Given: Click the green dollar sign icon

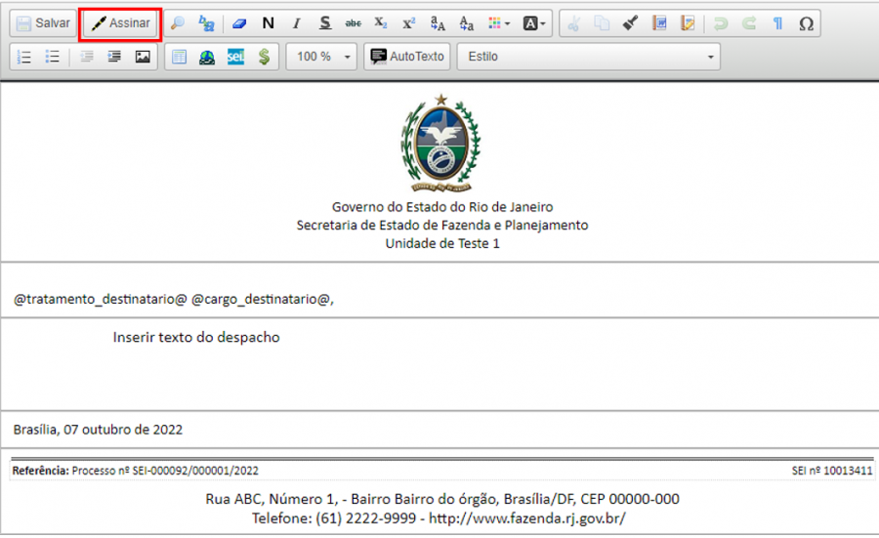Looking at the screenshot, I should [264, 57].
